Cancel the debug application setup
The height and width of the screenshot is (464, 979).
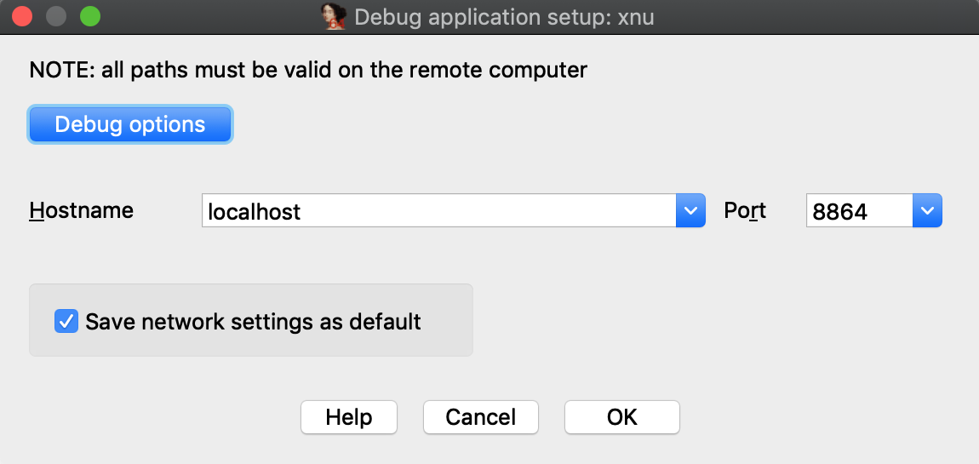click(x=481, y=417)
